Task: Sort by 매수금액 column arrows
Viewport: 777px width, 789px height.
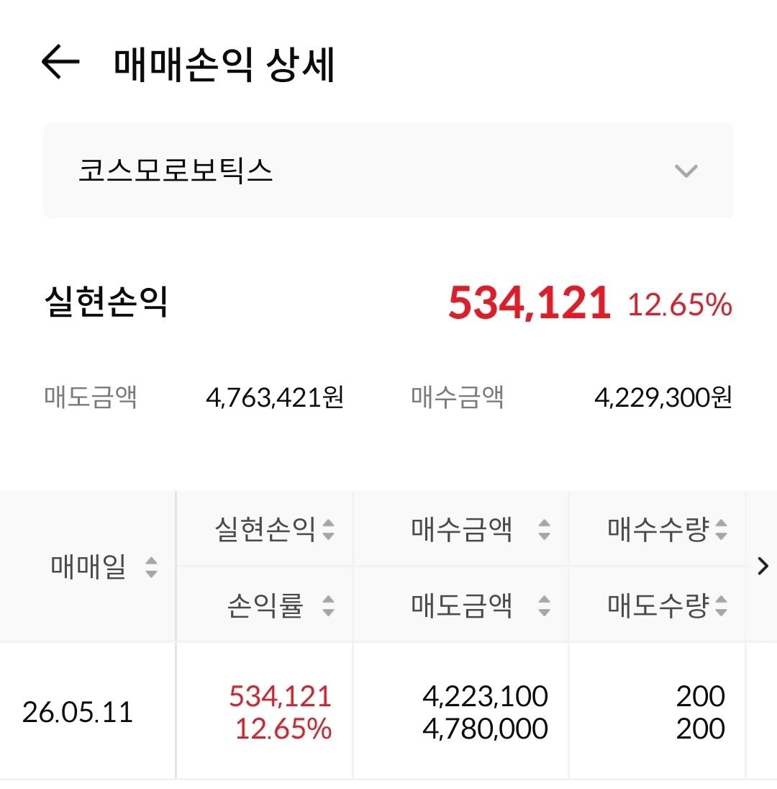Action: click(x=544, y=529)
